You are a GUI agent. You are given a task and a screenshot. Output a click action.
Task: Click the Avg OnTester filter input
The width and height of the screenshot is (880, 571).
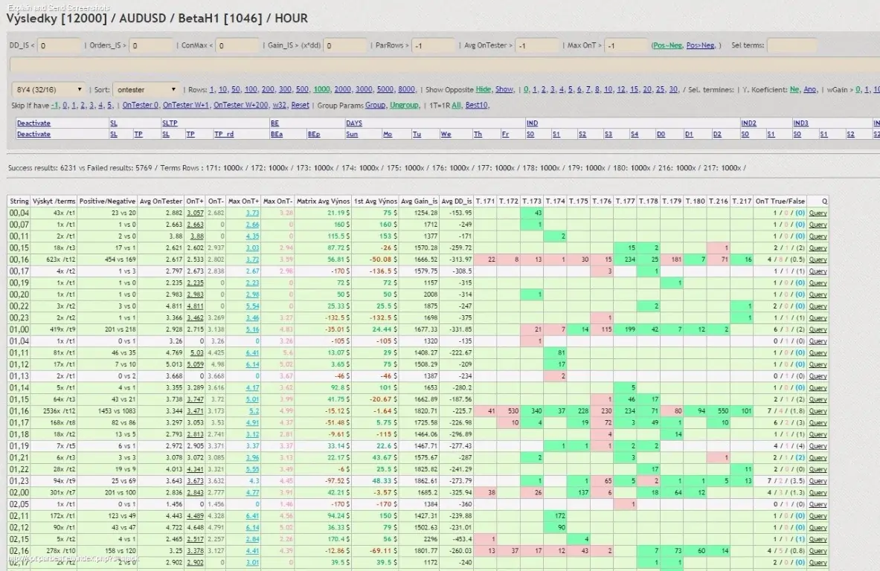[x=538, y=45]
